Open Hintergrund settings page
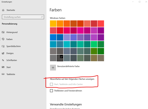Viewport: 148px width, 109px height. 12,32
